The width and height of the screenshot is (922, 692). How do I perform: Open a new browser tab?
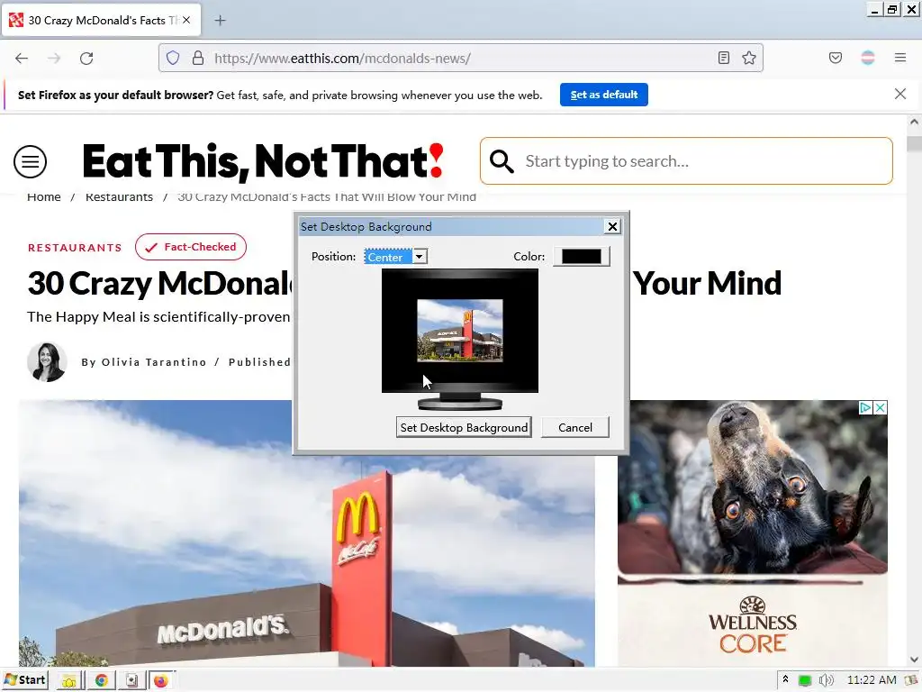pyautogui.click(x=220, y=21)
